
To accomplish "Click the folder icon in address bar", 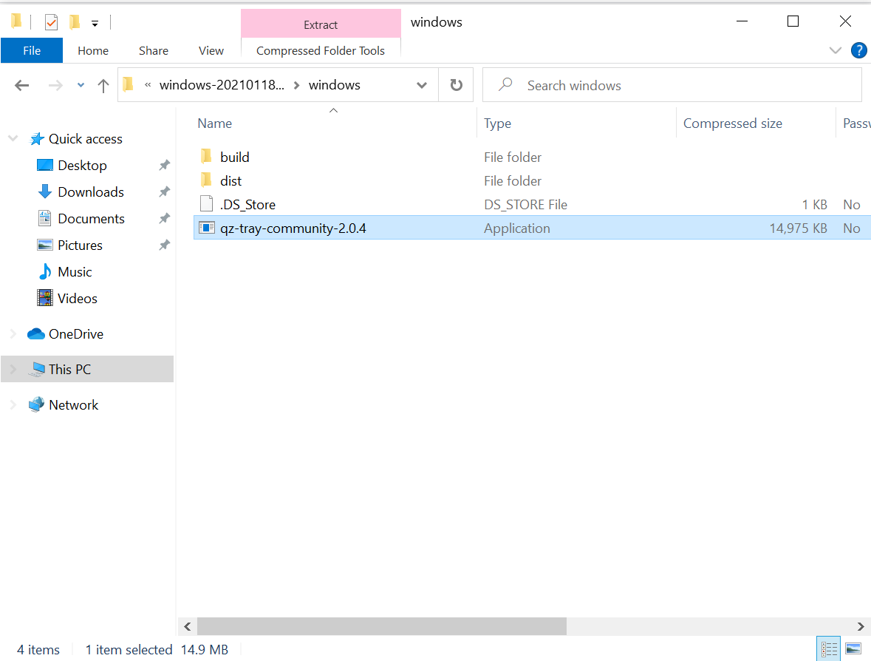I will (x=129, y=84).
